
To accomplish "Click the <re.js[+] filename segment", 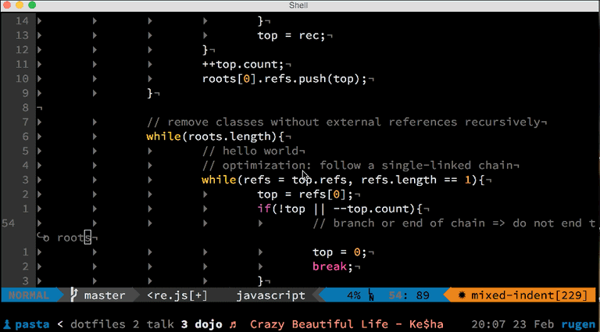I will pos(177,295).
